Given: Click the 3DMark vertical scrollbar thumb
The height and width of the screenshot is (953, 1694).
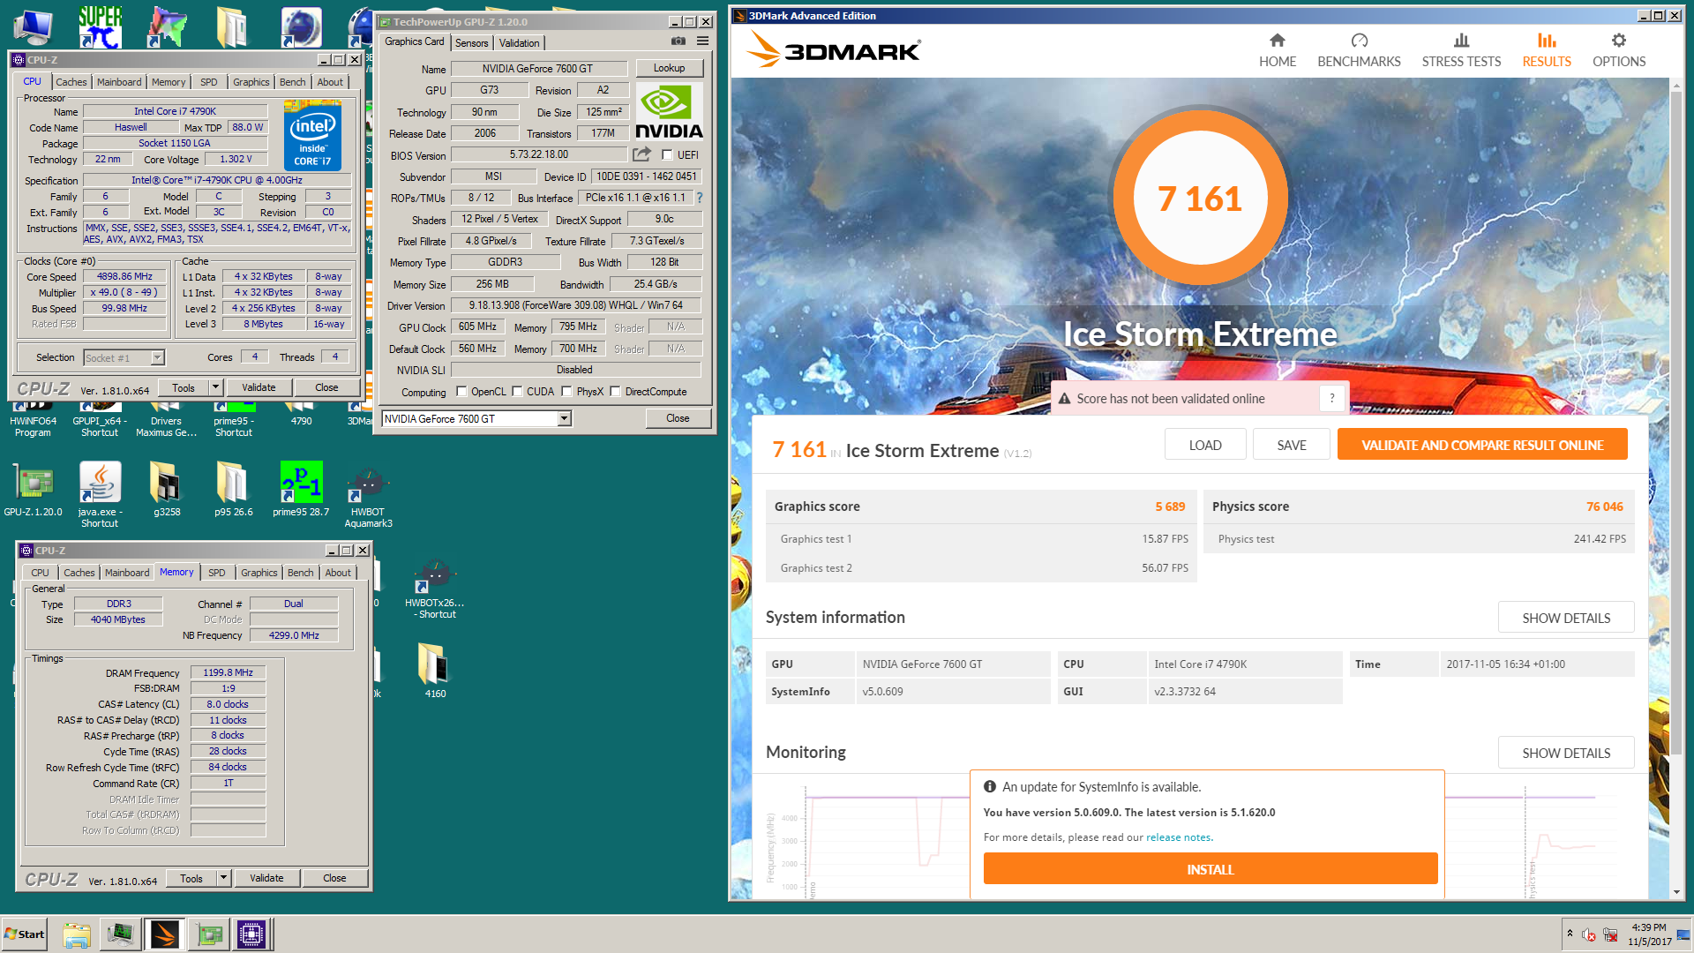Looking at the screenshot, I should pos(1677,424).
